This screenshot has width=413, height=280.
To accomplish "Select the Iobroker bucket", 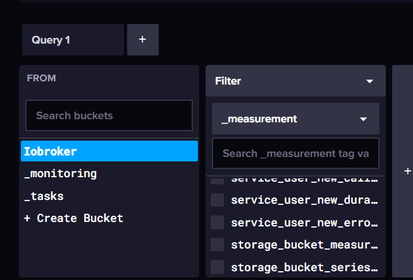I will tap(109, 151).
